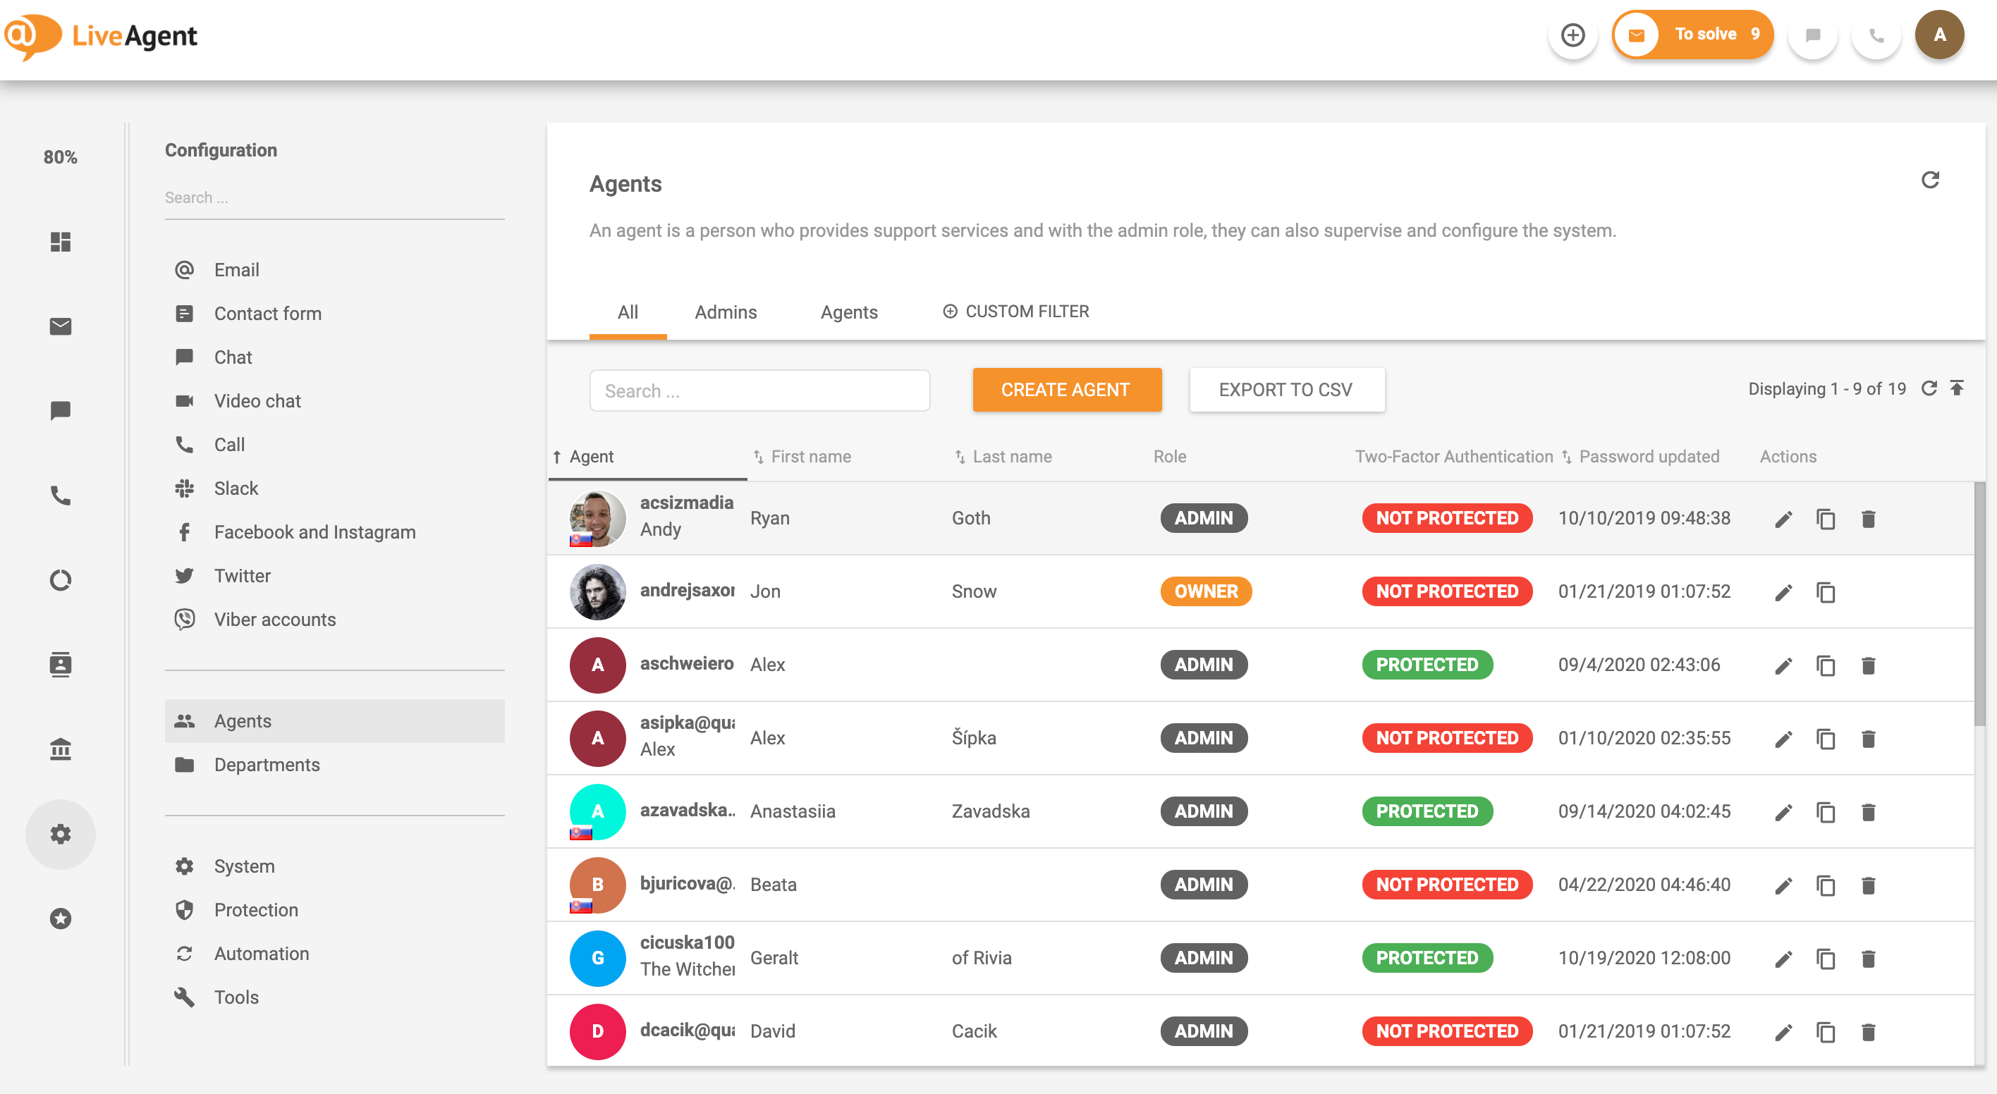
Task: Click the plus create-new icon in header
Action: [x=1572, y=35]
